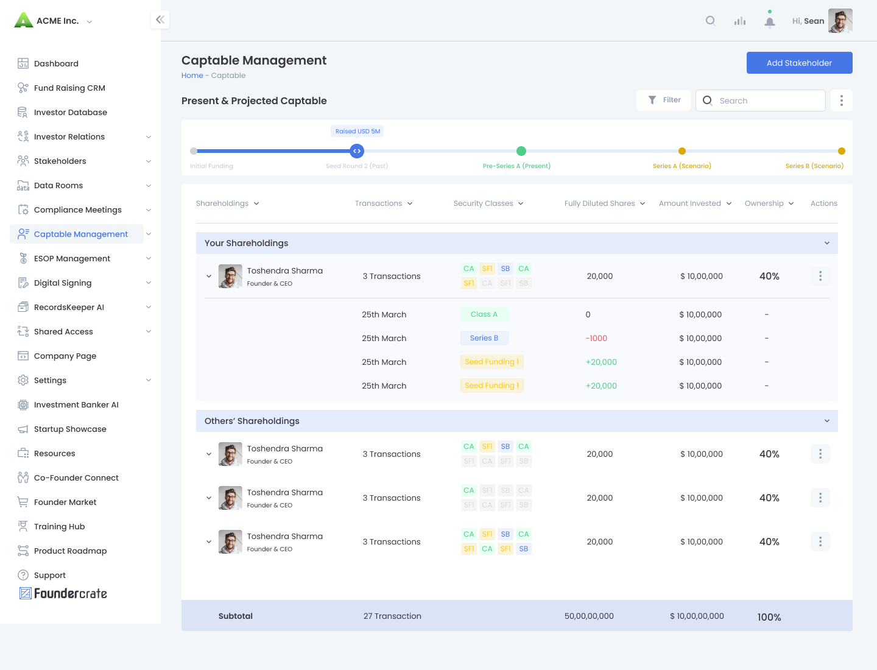The image size is (877, 670).
Task: Click the Investor Database icon
Action: 23,112
